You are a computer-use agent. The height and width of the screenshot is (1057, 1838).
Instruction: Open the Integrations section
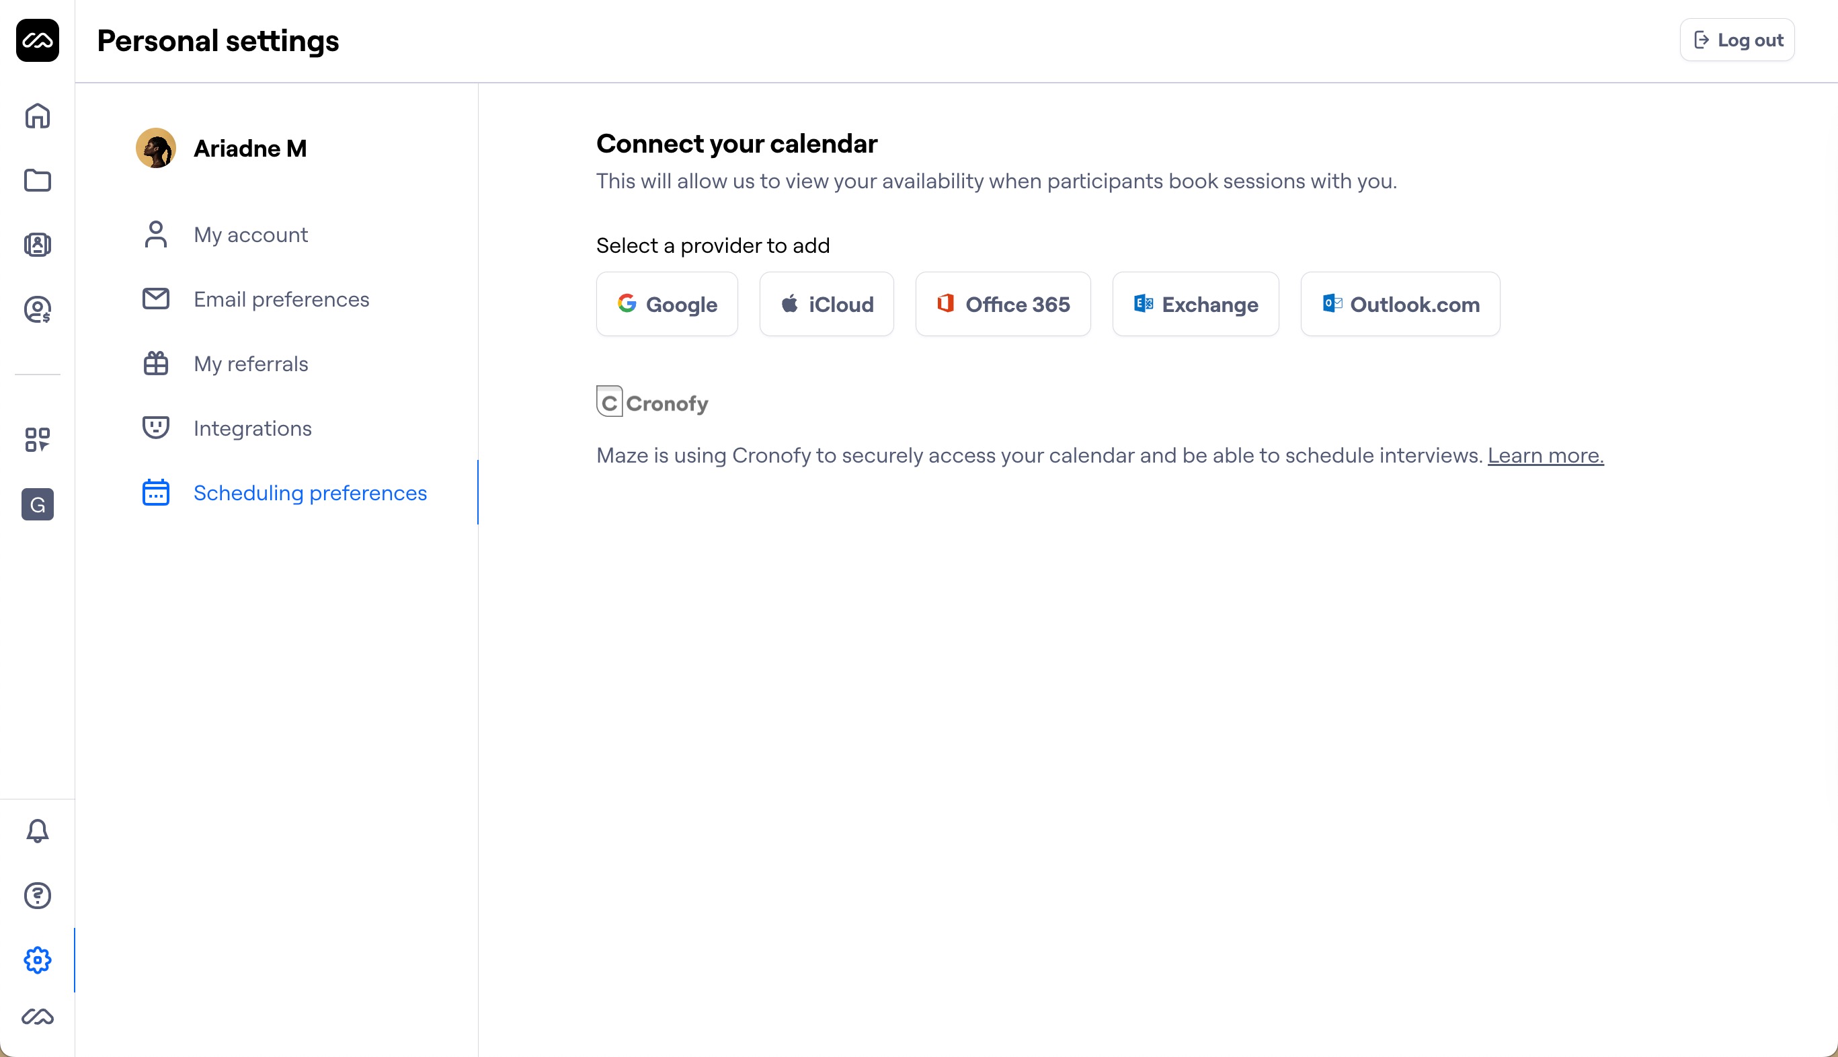point(252,428)
